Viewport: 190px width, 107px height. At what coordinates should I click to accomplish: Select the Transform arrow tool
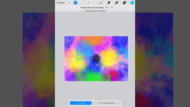click(x=89, y=3)
